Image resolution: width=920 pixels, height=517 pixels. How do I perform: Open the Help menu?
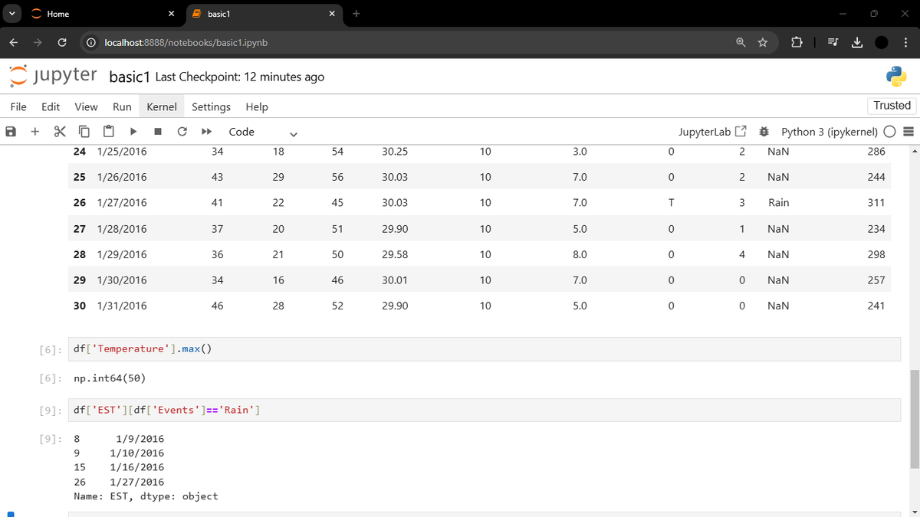pyautogui.click(x=257, y=107)
